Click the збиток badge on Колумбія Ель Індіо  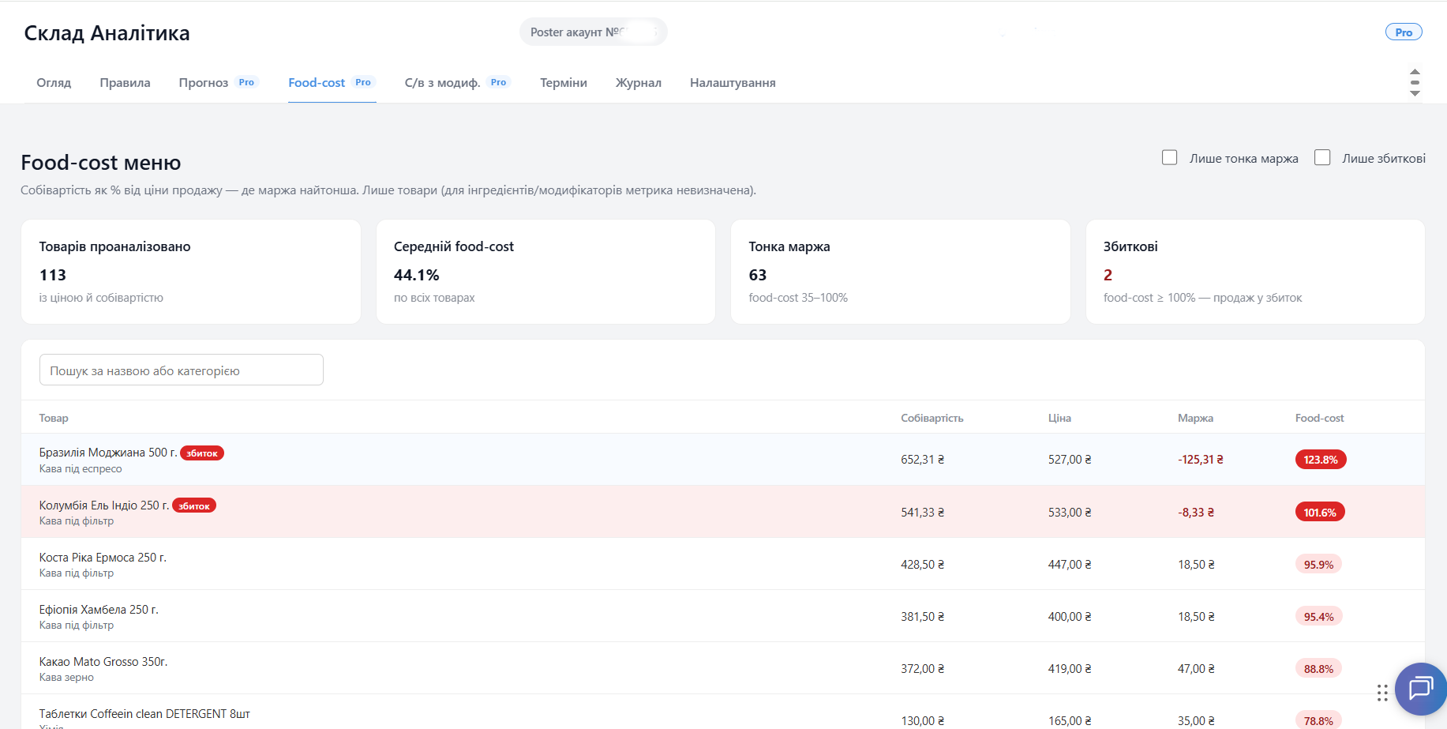pyautogui.click(x=194, y=505)
